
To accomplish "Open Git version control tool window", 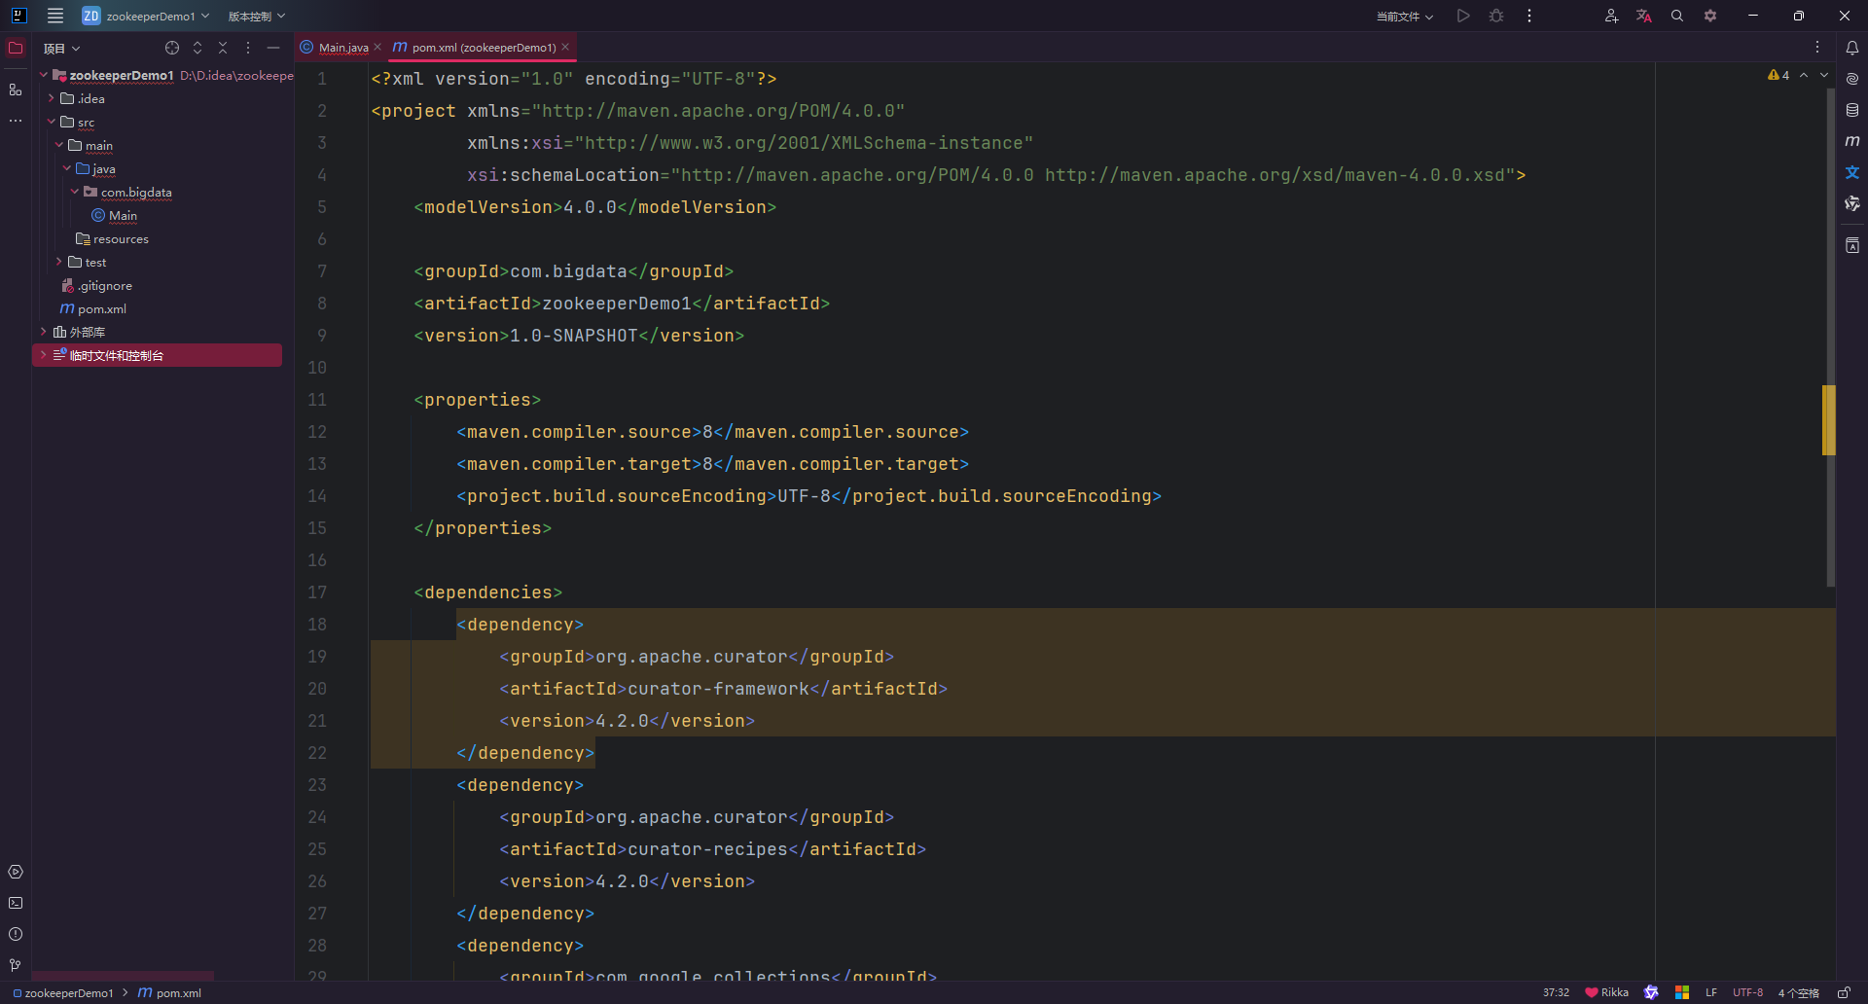I will coord(16,965).
